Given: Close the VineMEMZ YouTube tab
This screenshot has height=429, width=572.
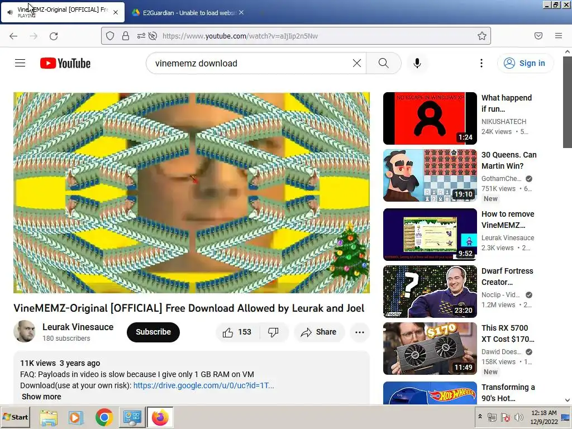Looking at the screenshot, I should (x=116, y=12).
